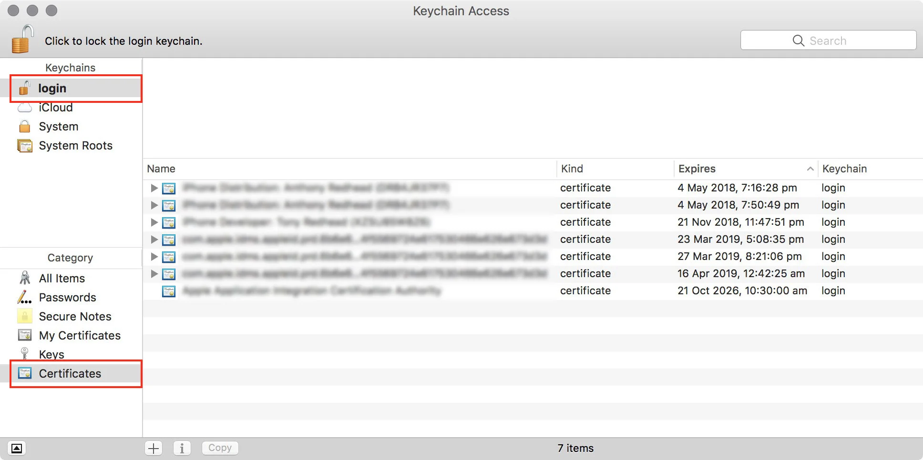Click certificate icon of 21 Nov 2018 row
Image resolution: width=923 pixels, height=460 pixels.
(x=169, y=223)
